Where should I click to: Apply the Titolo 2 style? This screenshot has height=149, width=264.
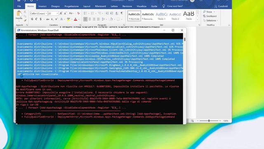pos(175,16)
